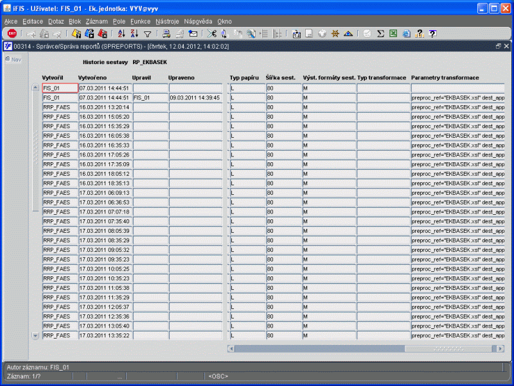Screen dimensions: 514x386
Task: Select the Upraveno field 09.03.2011 14:39:45
Action: (x=195, y=97)
